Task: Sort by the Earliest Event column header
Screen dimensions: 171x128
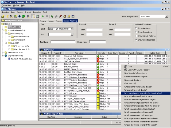Action: (x=155, y=53)
